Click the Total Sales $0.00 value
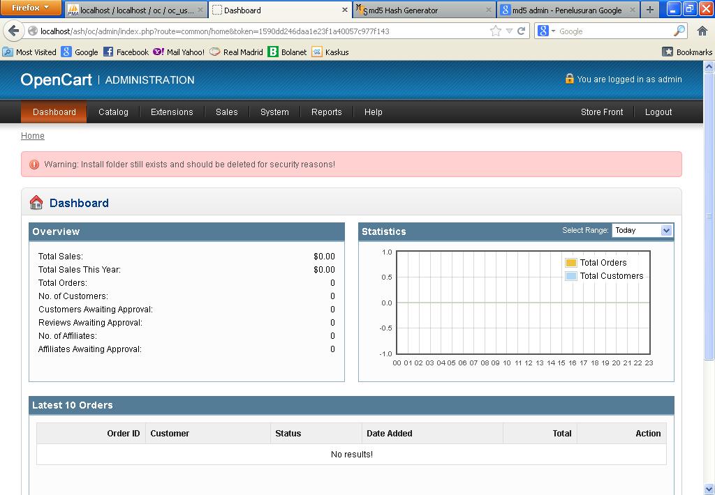Screen dimensions: 715x495 (x=324, y=257)
